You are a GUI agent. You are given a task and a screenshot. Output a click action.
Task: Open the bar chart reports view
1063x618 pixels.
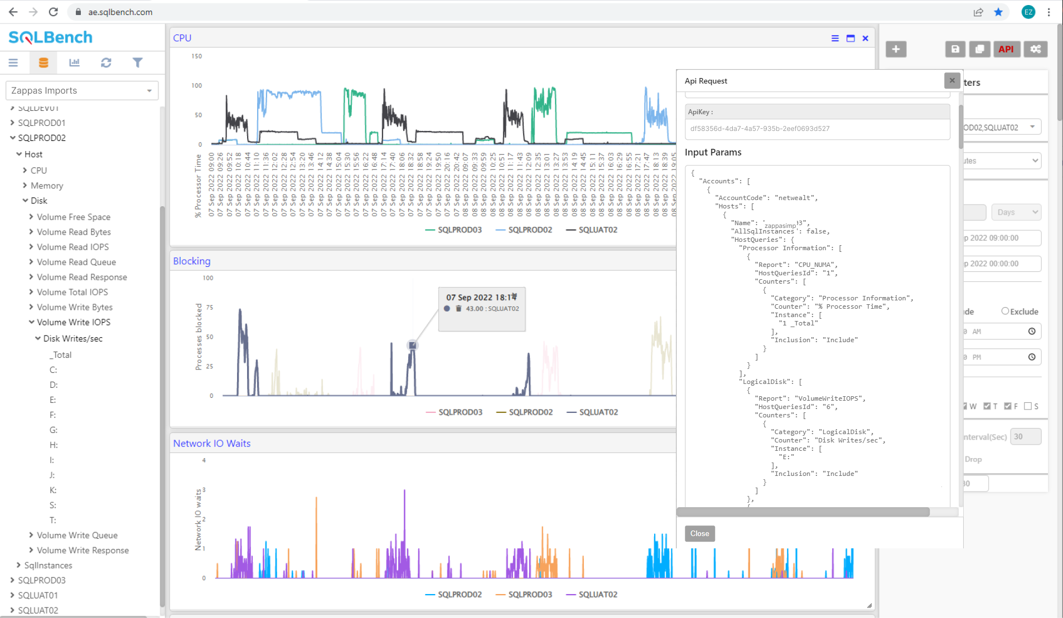click(74, 62)
